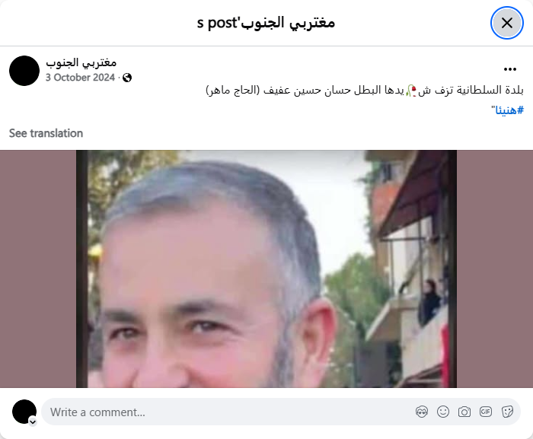Click your own avatar beside comment box

(x=24, y=412)
